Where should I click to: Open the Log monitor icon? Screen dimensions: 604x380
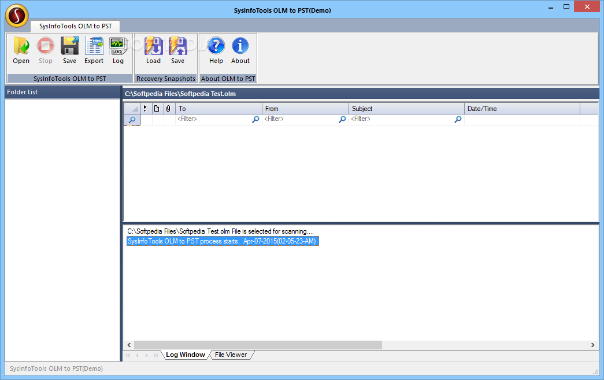click(x=118, y=46)
